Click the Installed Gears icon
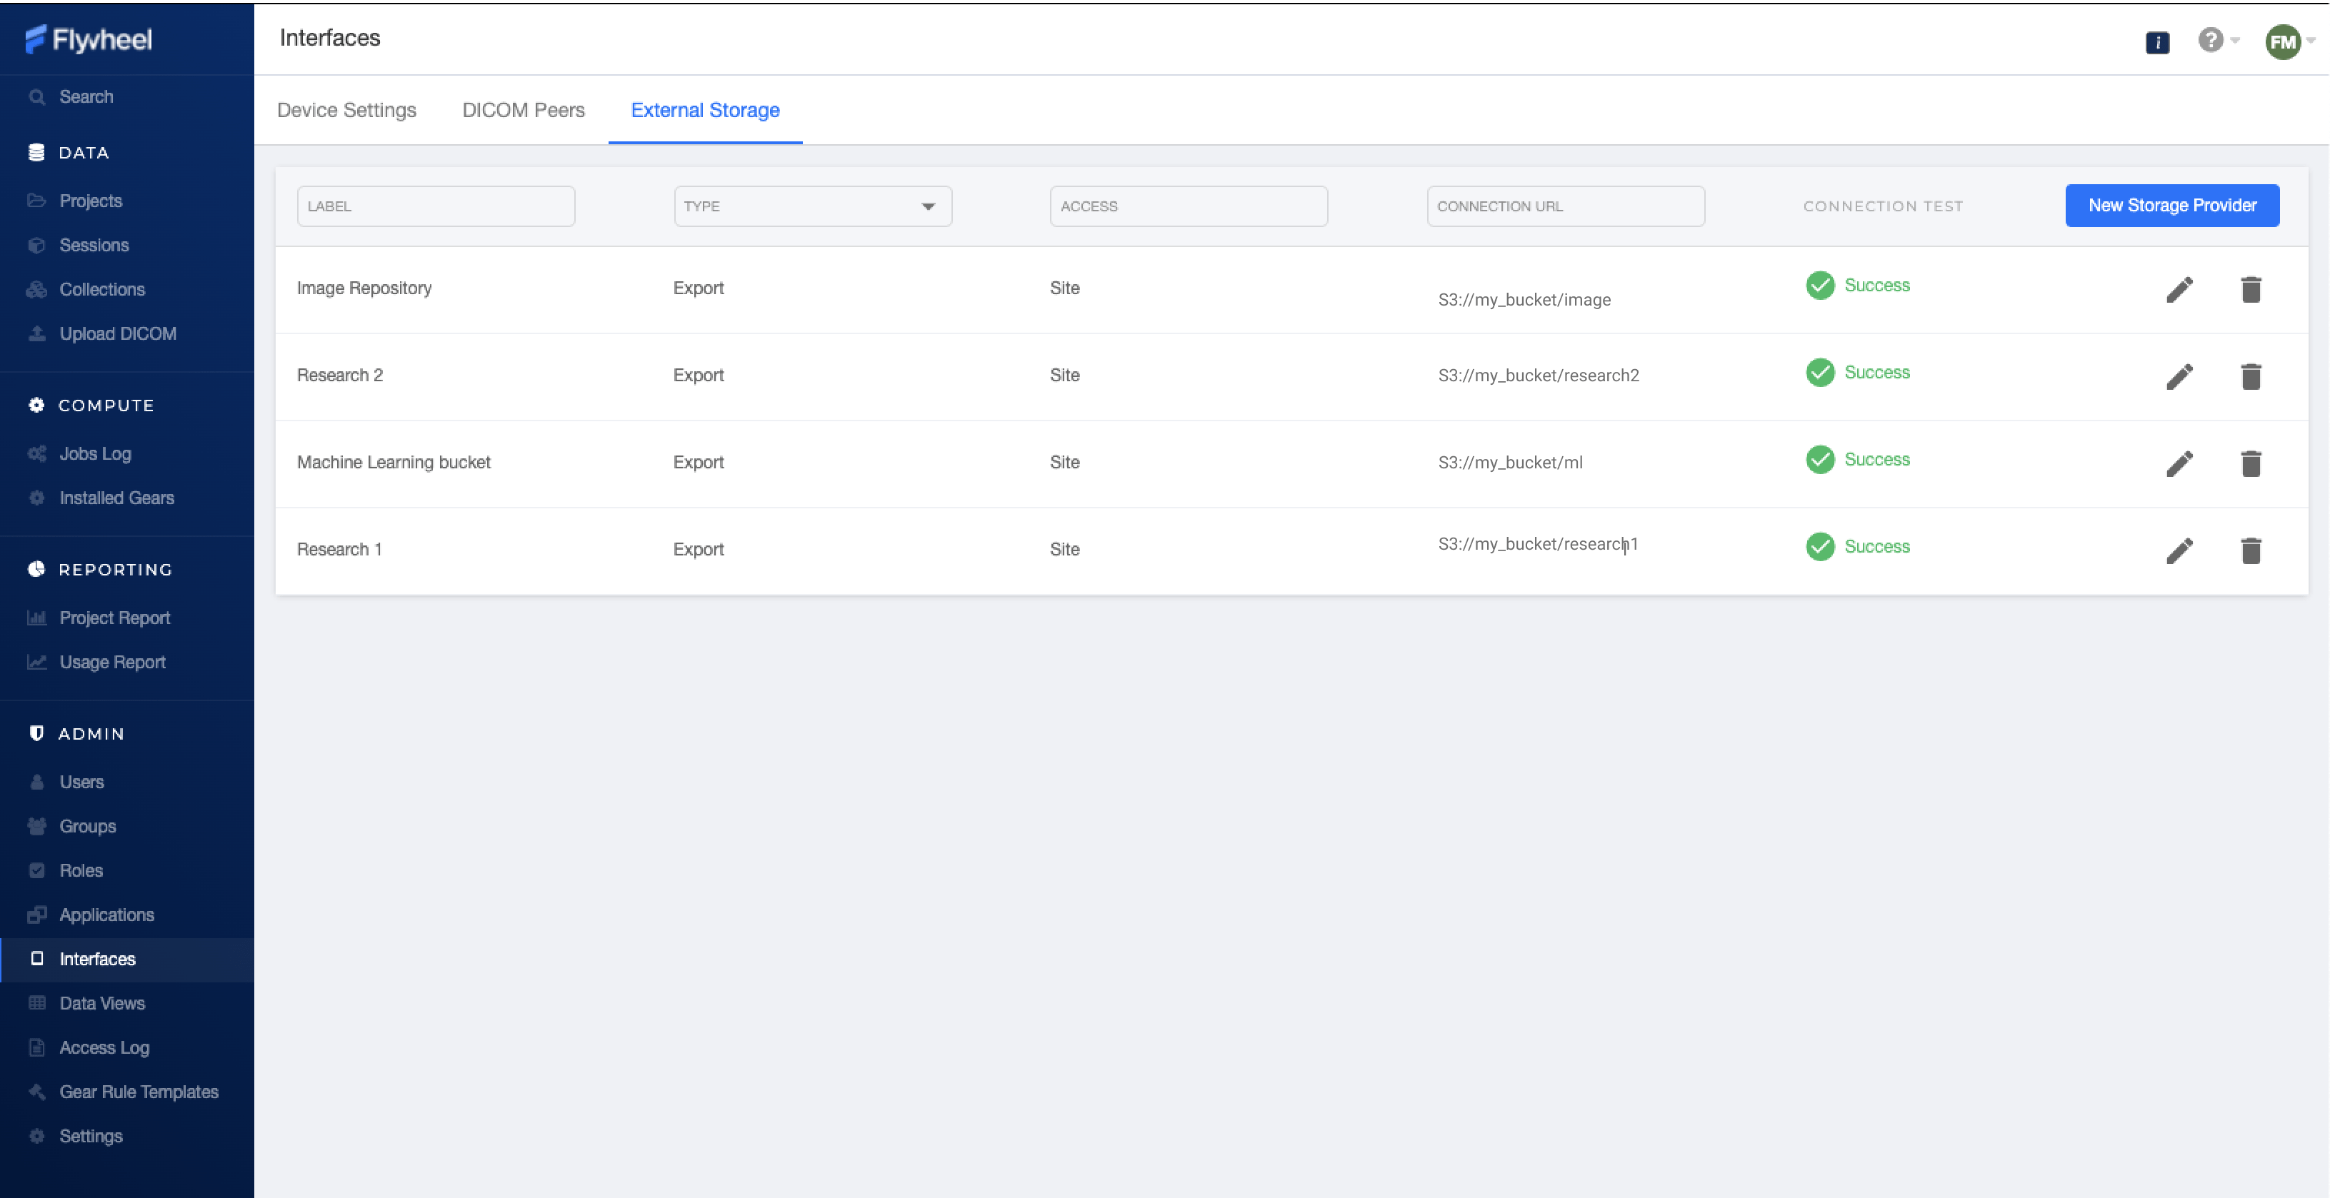Viewport: 2330px width, 1198px height. [x=36, y=498]
